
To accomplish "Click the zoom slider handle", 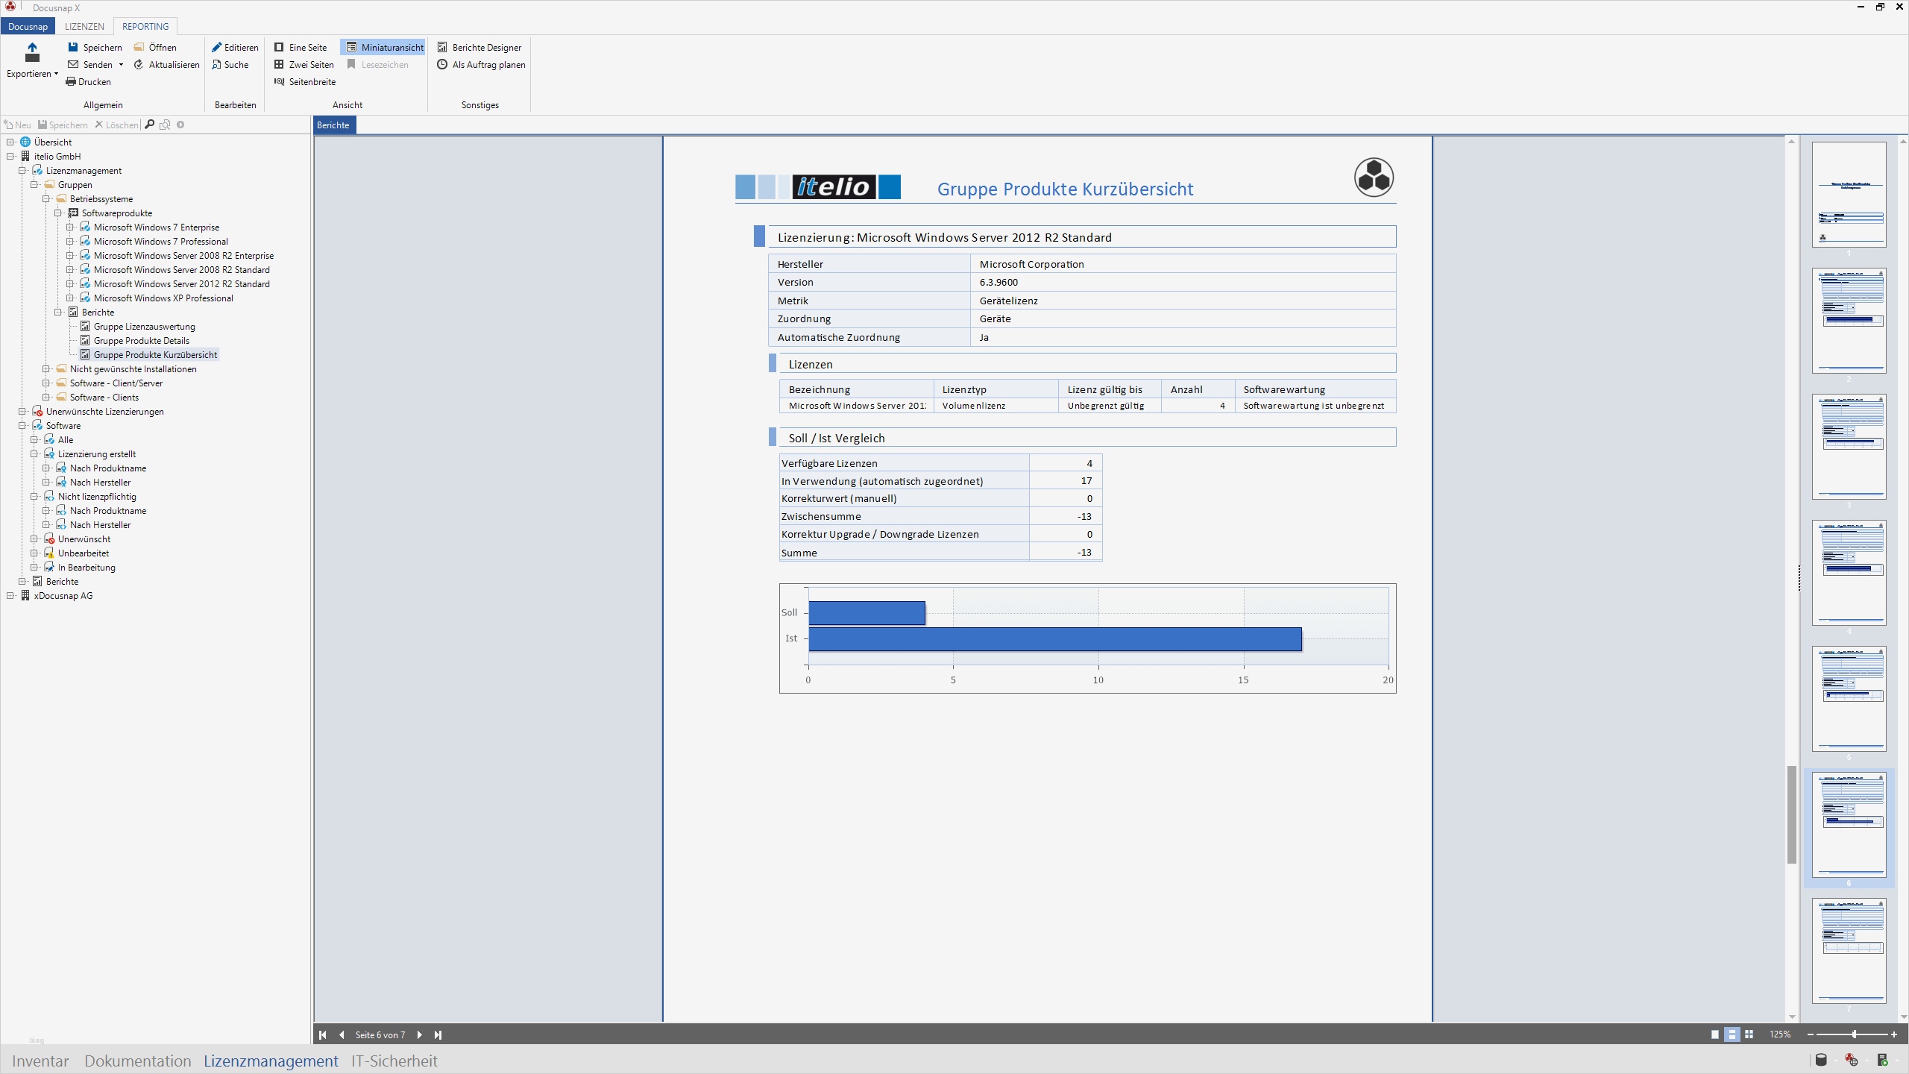I will (x=1854, y=1034).
